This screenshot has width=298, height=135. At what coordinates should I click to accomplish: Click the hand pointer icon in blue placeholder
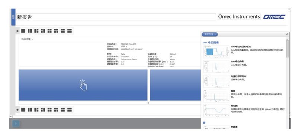pos(83,85)
